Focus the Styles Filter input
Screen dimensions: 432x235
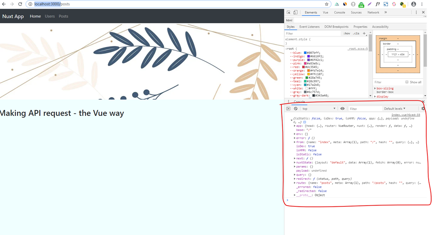tap(313, 33)
